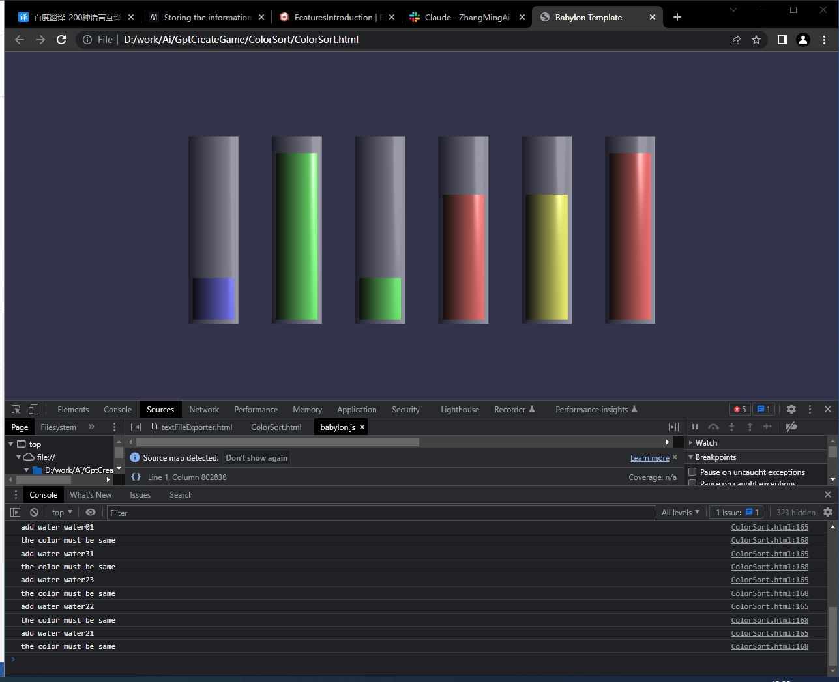Viewport: 839px width, 682px height.
Task: Reload the page in browser toolbar
Action: 61,40
